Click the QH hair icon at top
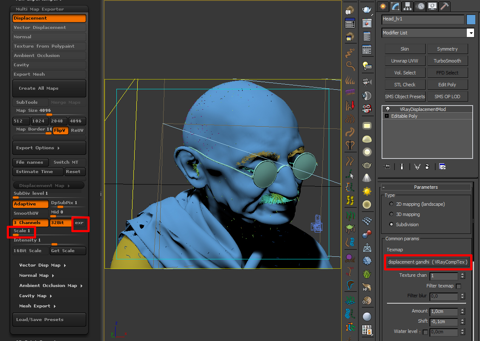480x341 pixels. [x=350, y=10]
